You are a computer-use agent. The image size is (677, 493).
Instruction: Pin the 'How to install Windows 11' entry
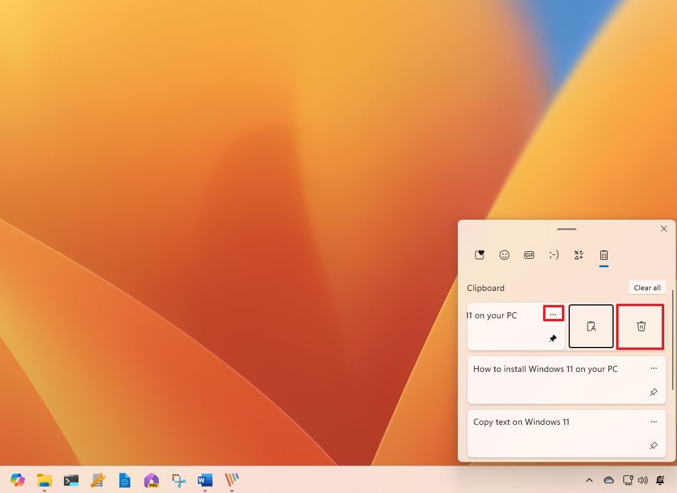click(653, 392)
